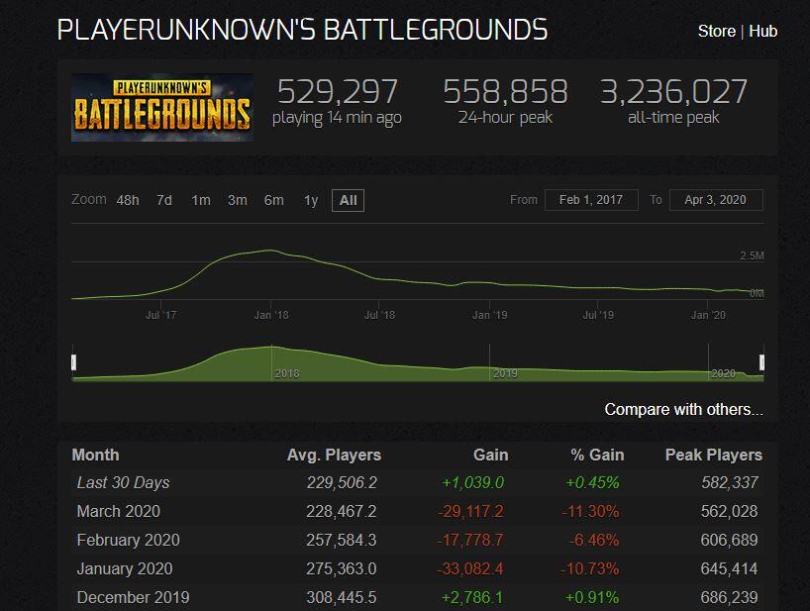Select the 3m zoom range
Viewport: 810px width, 611px height.
[x=238, y=200]
